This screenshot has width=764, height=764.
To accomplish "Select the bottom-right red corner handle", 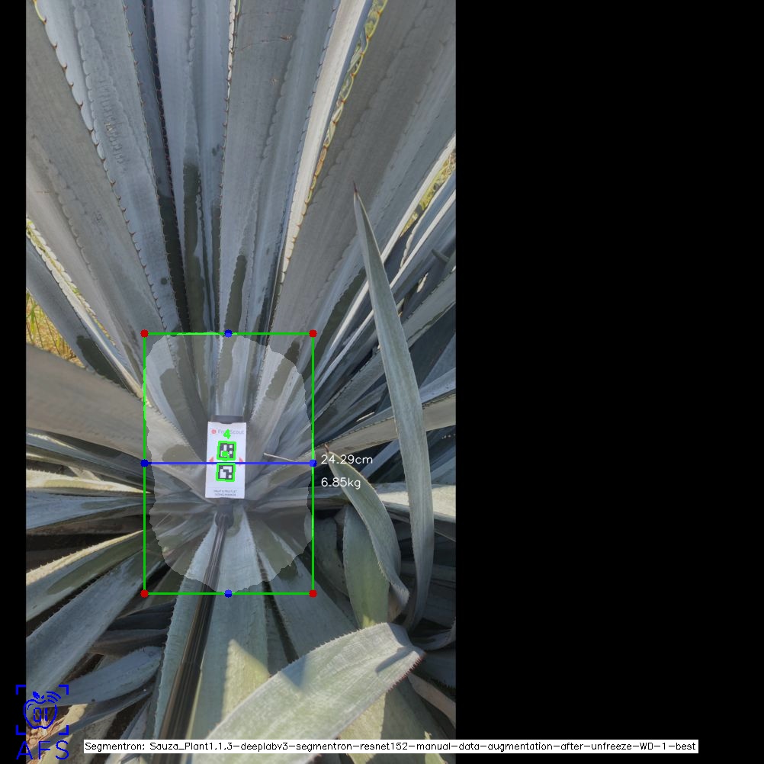I will pos(313,593).
